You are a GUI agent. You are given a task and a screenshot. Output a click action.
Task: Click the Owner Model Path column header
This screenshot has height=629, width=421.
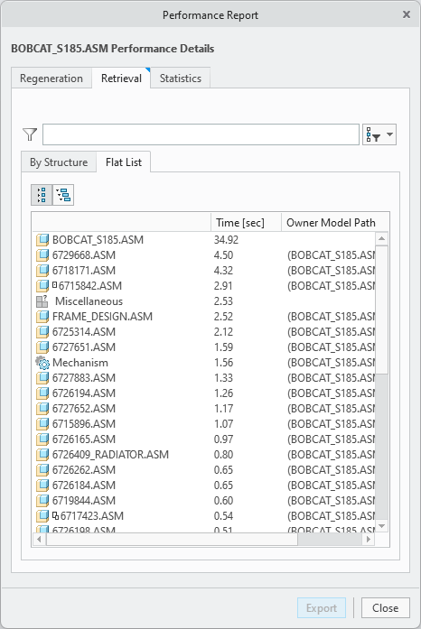click(x=331, y=223)
